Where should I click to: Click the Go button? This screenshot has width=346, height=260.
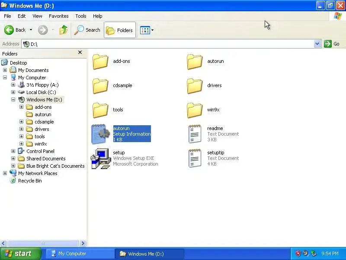(x=332, y=44)
